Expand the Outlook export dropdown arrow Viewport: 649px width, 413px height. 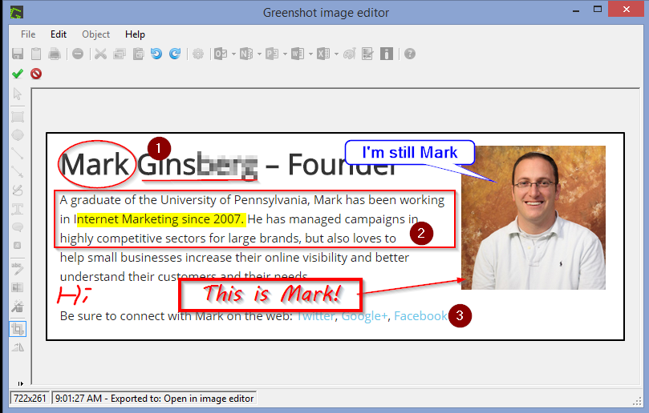coord(234,54)
